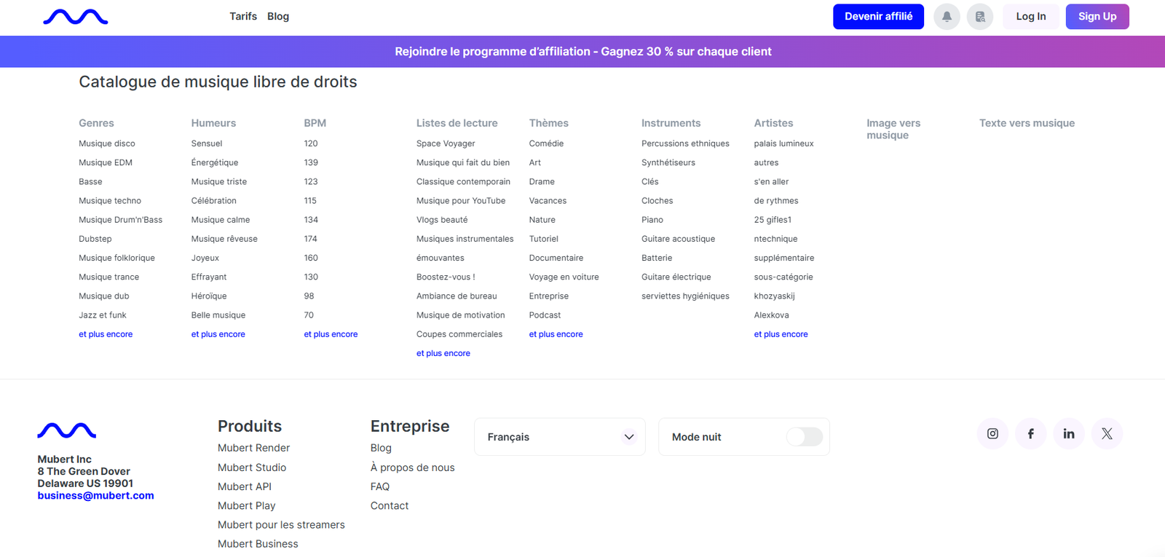
Task: Open Mubert's Facebook page icon
Action: click(1030, 434)
